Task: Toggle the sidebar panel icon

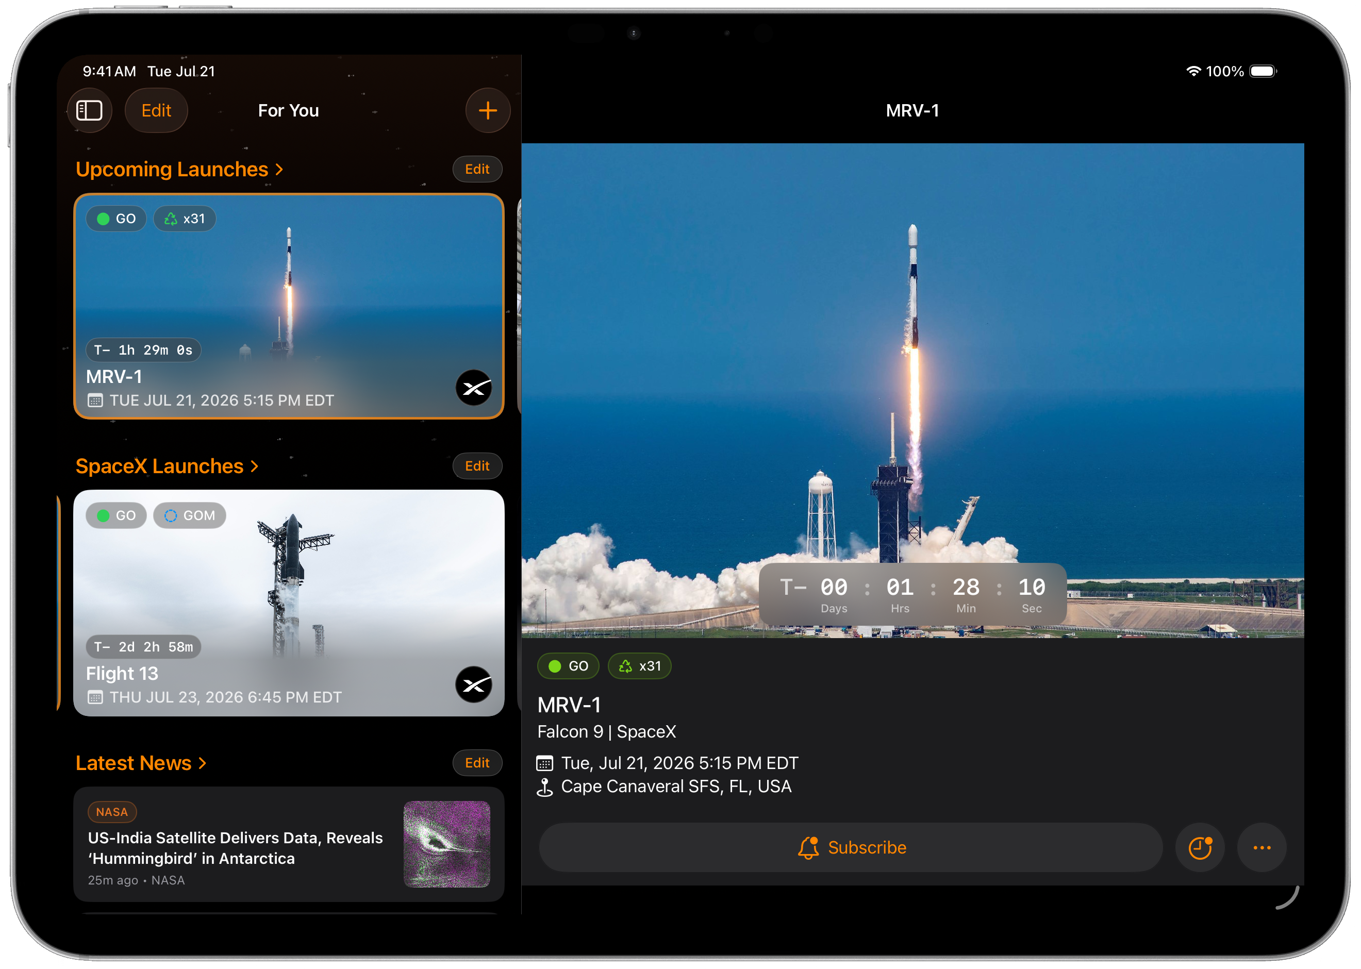Action: point(90,110)
